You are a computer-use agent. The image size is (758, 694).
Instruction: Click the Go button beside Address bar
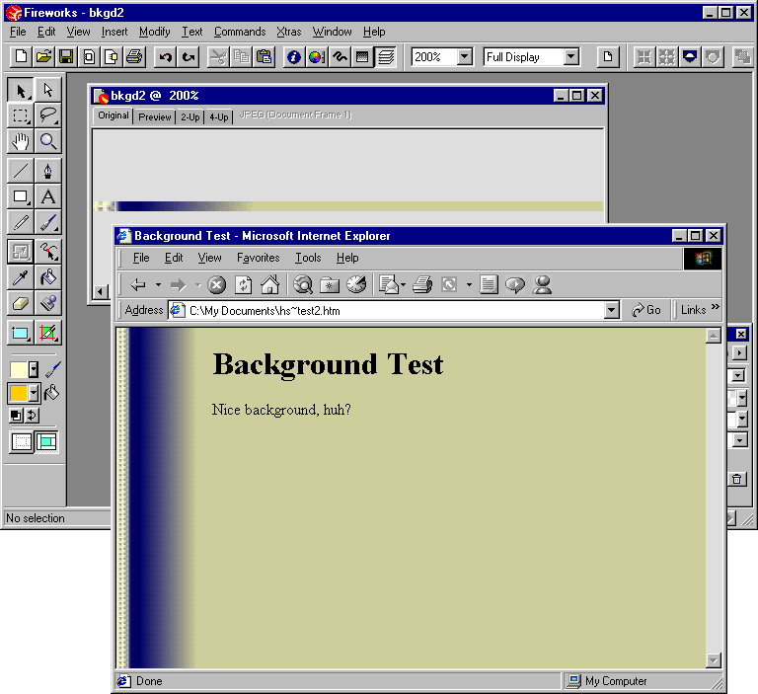(x=647, y=310)
